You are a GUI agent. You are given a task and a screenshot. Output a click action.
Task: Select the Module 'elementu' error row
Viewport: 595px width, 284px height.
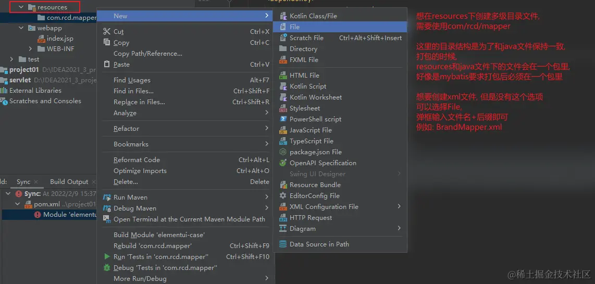click(48, 215)
